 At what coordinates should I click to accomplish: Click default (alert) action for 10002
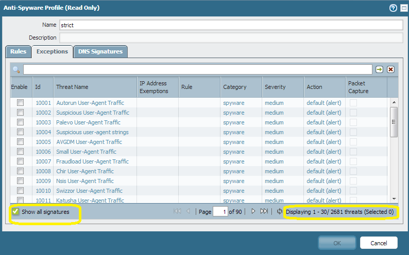(324, 113)
